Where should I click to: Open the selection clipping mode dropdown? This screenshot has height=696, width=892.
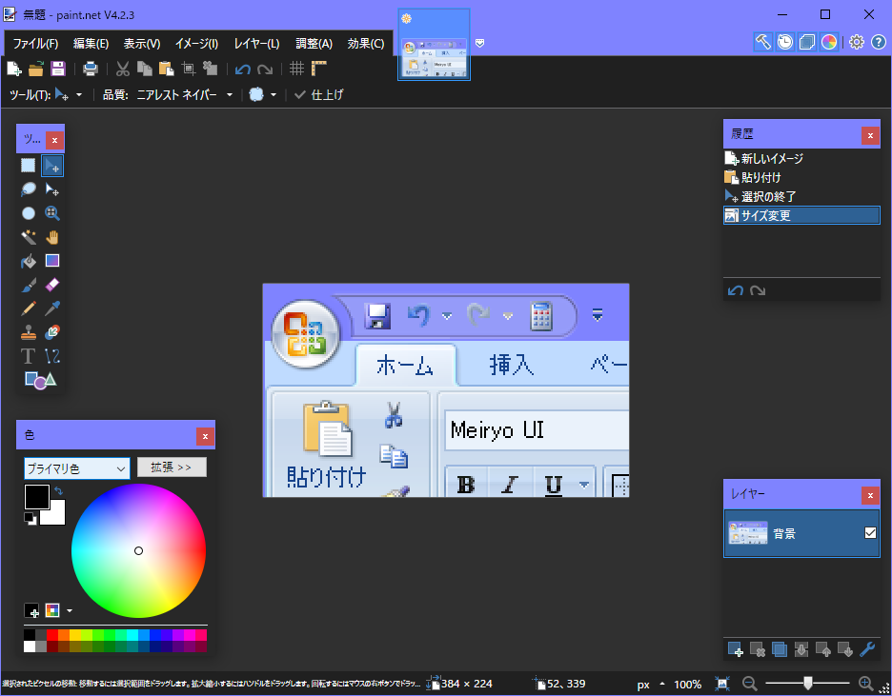tap(263, 95)
